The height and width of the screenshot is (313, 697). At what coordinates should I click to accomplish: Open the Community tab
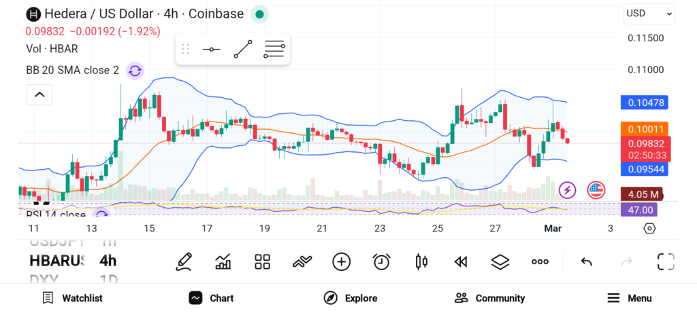[489, 298]
